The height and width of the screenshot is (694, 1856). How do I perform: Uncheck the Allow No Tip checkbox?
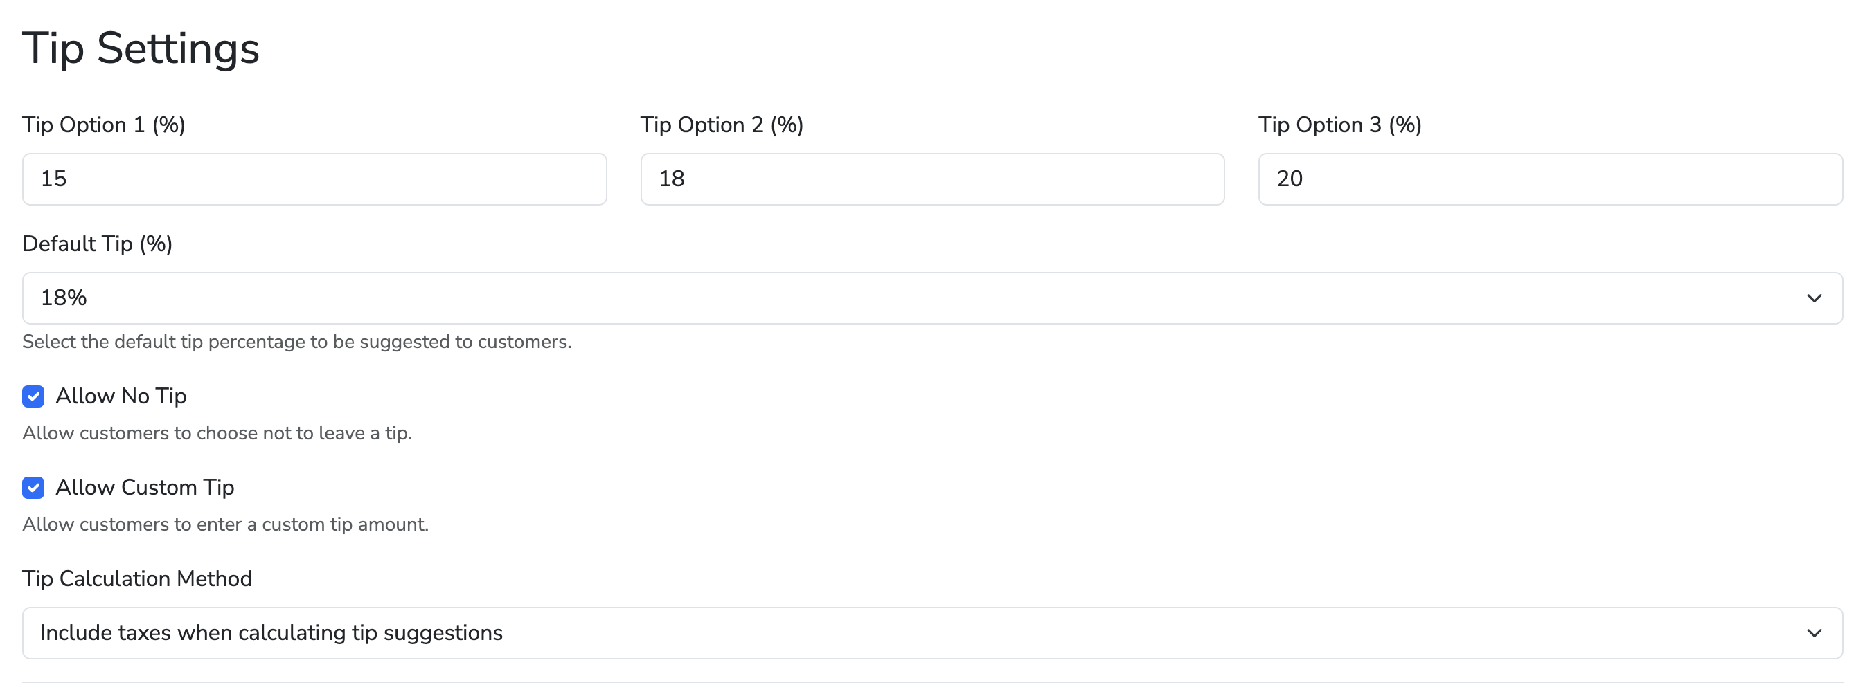coord(33,396)
